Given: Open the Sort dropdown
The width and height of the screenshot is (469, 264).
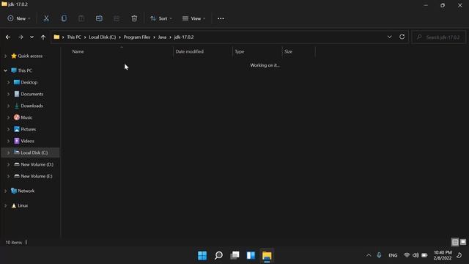Looking at the screenshot, I should (161, 18).
